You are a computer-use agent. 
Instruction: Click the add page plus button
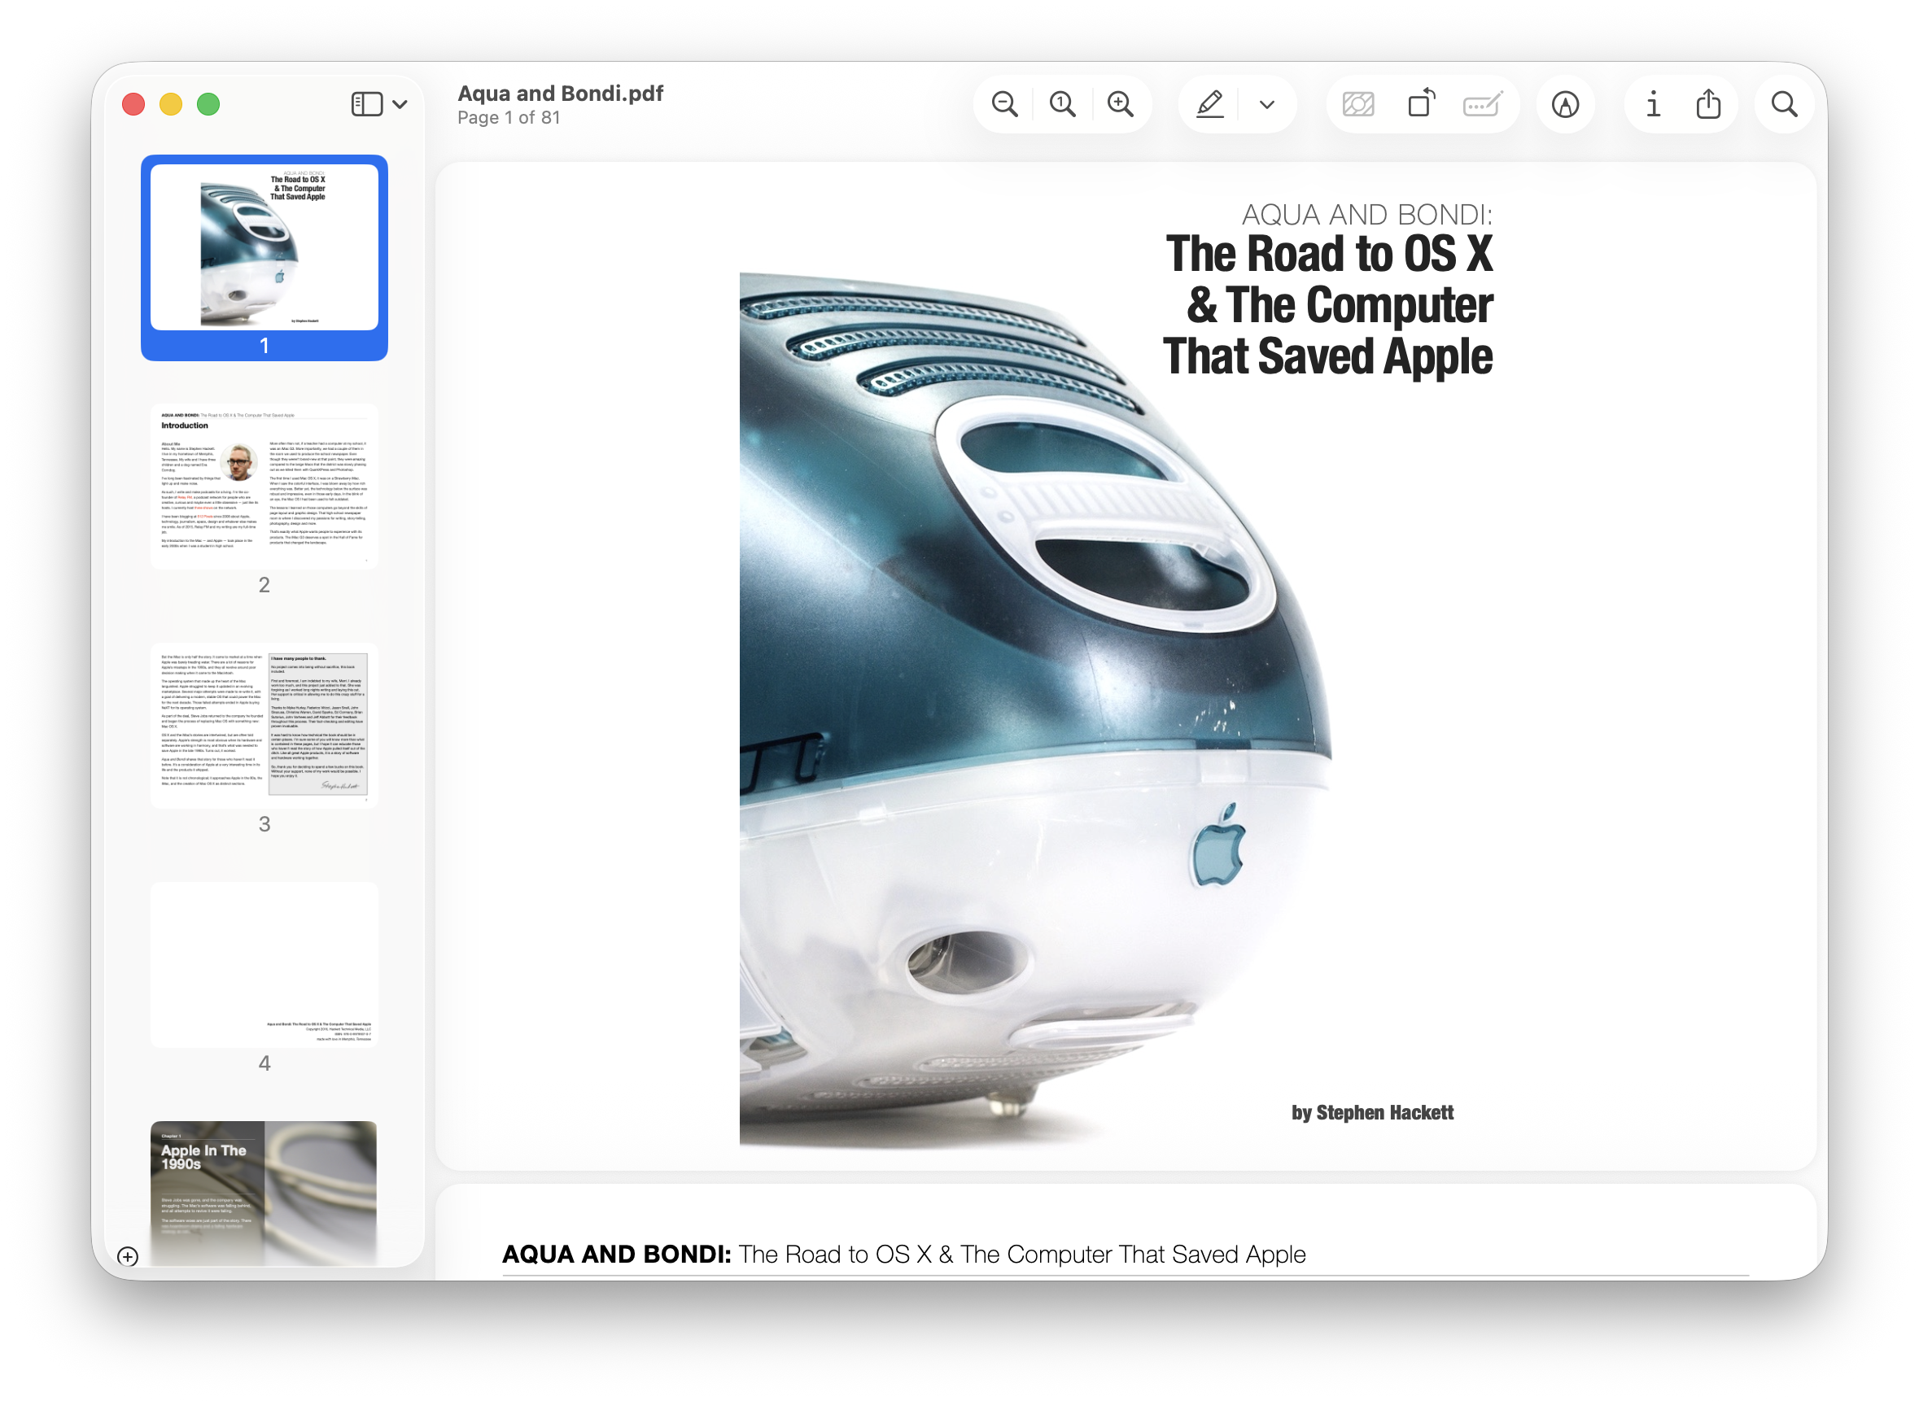coord(128,1256)
